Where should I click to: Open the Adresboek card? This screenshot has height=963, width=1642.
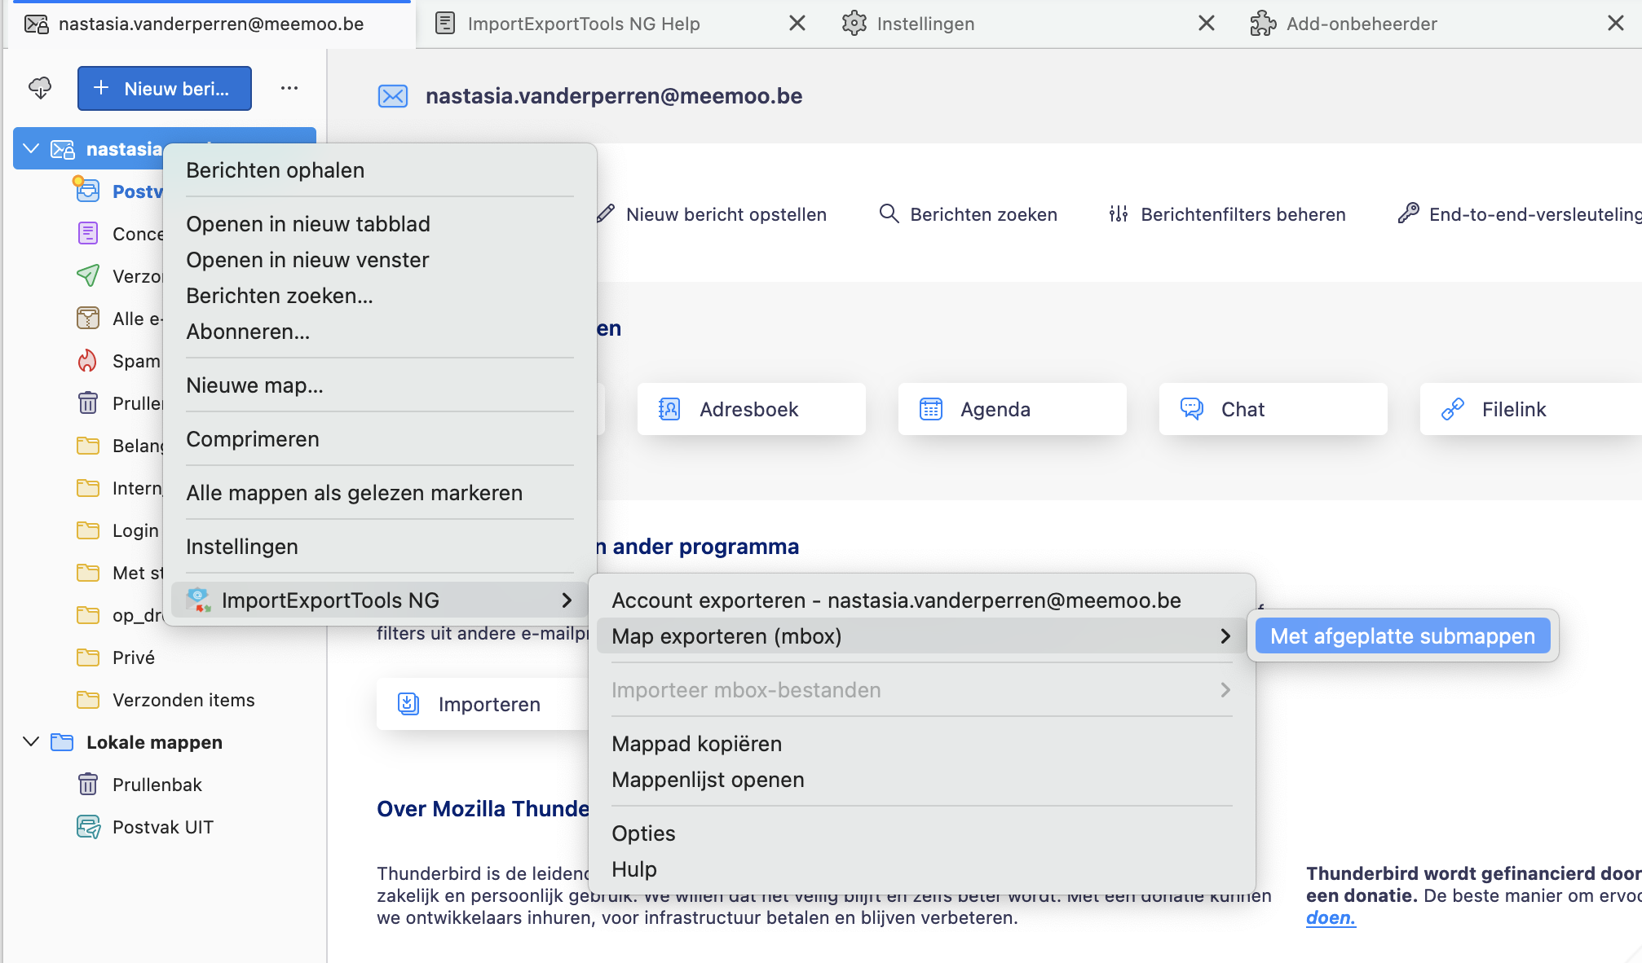[750, 409]
